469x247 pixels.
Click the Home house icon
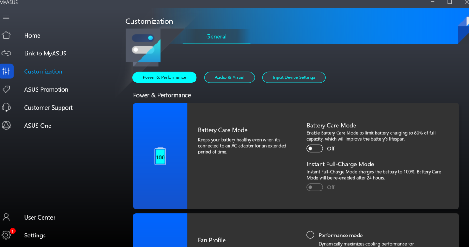pos(6,35)
